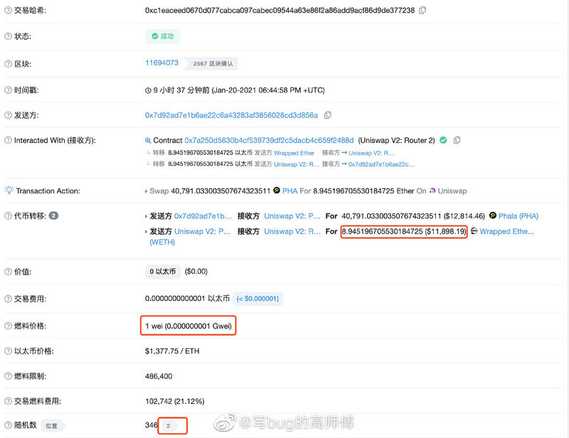Open block 11694073
This screenshot has height=438, width=569.
(161, 63)
